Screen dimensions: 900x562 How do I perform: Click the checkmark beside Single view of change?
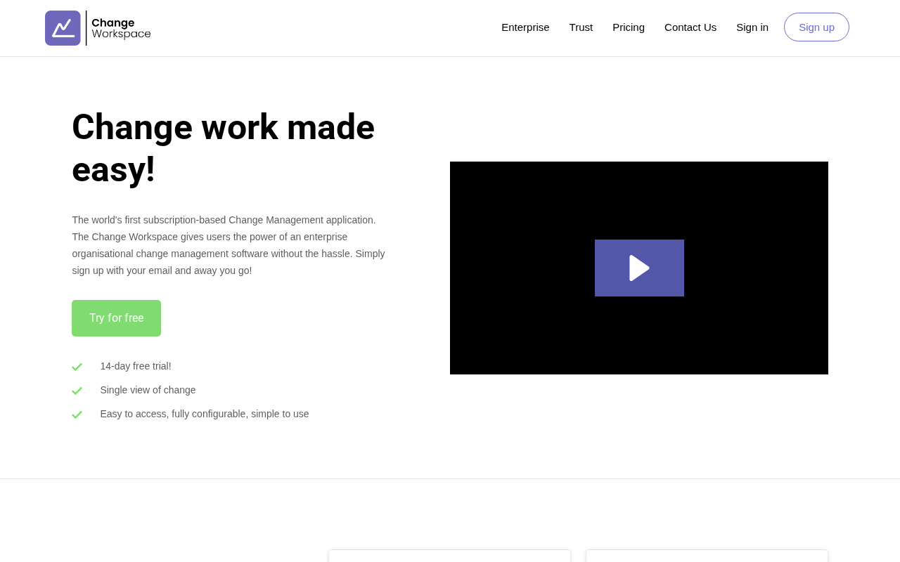click(77, 391)
